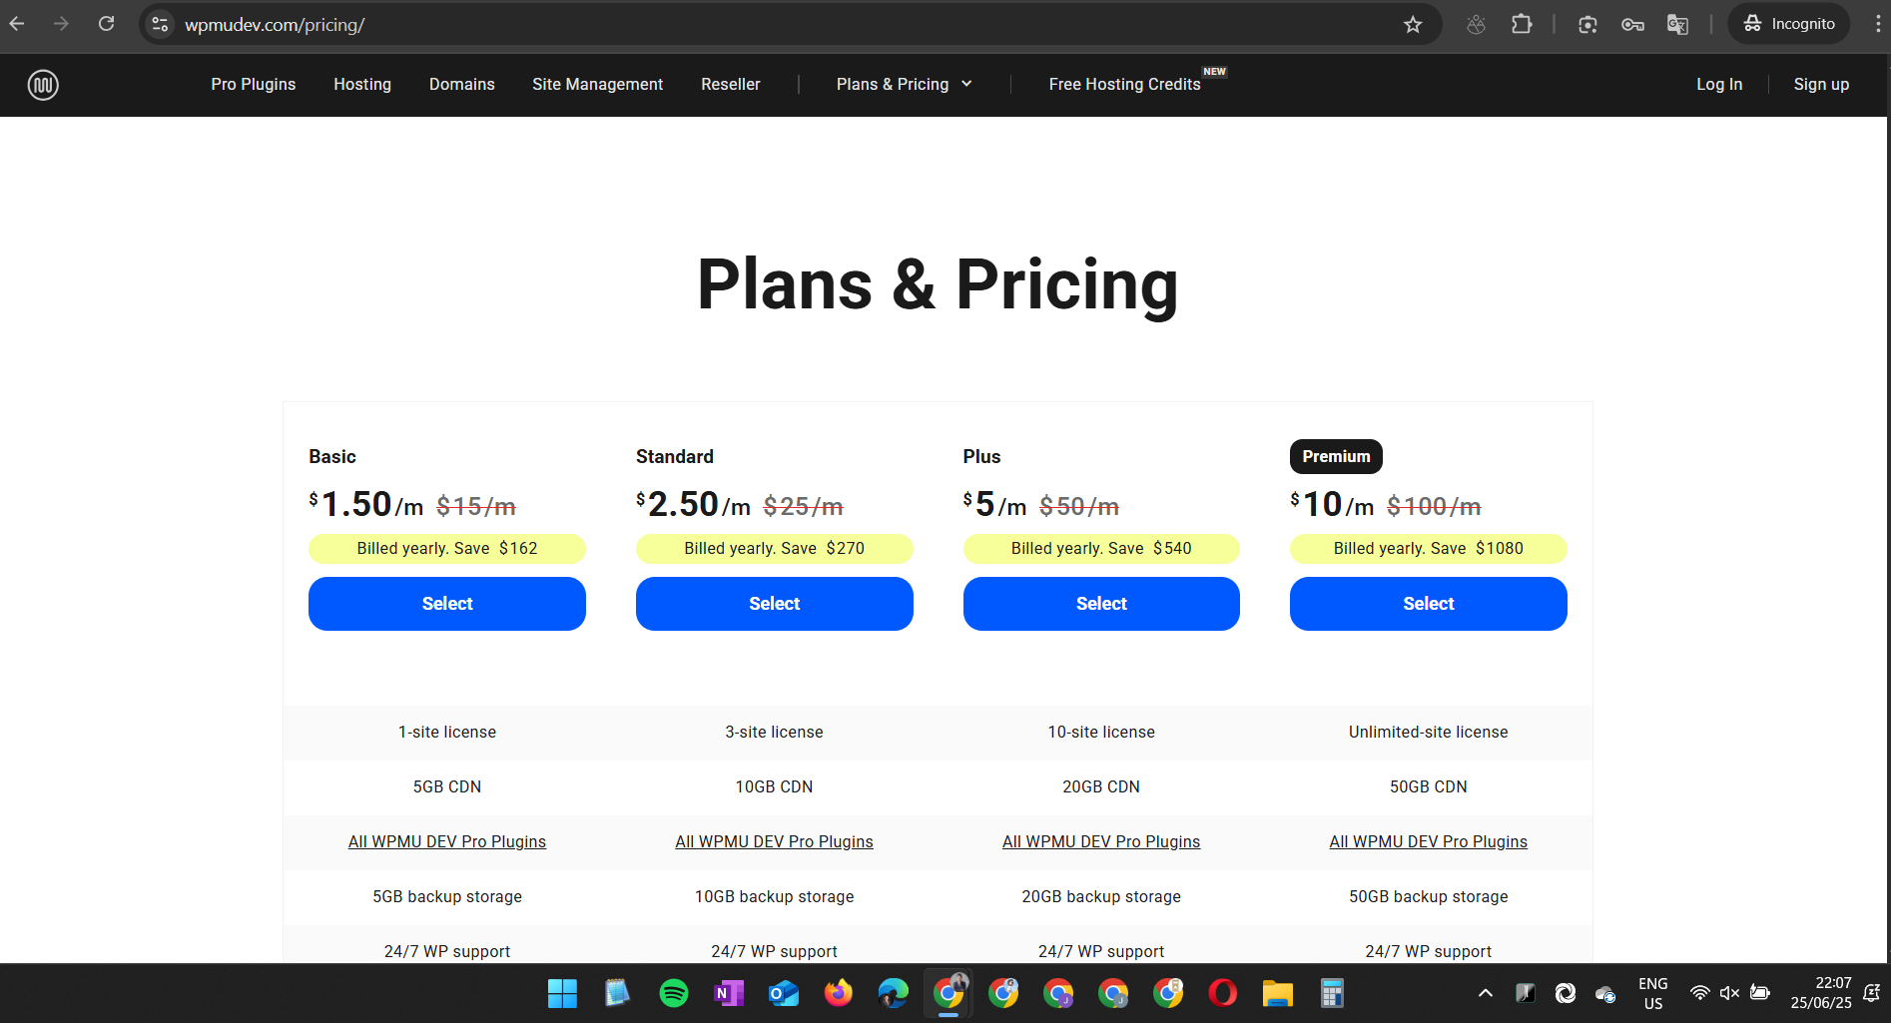Go back using browser back arrow
1891x1023 pixels.
click(17, 24)
